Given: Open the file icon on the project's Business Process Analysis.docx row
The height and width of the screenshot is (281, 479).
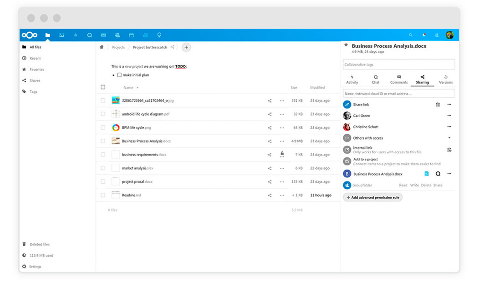Looking at the screenshot, I should [427, 174].
